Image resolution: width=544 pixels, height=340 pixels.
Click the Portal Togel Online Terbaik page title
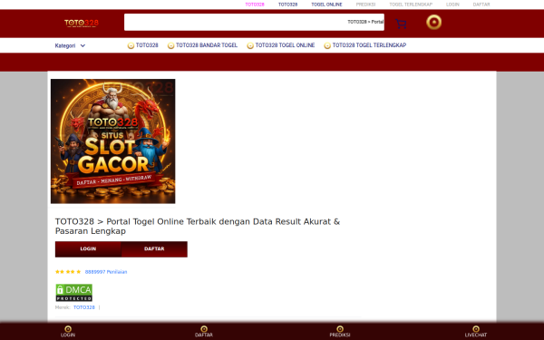198,226
